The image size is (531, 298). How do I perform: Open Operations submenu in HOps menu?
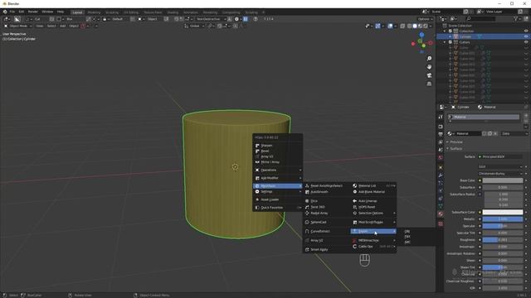click(x=279, y=171)
